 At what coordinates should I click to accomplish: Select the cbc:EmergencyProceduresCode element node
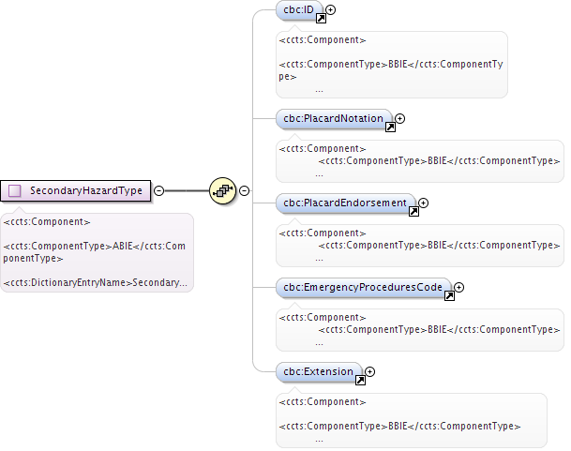(x=364, y=288)
